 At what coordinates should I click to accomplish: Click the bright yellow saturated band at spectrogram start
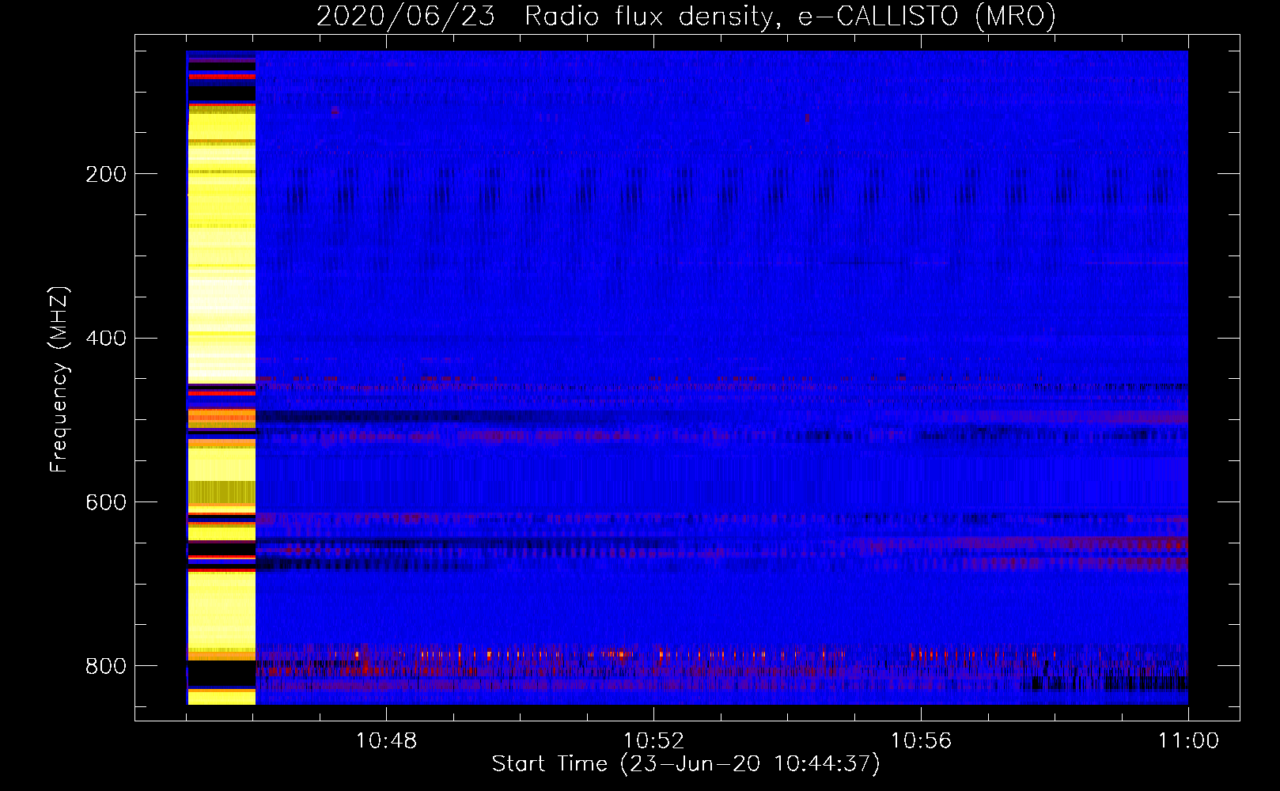click(222, 378)
